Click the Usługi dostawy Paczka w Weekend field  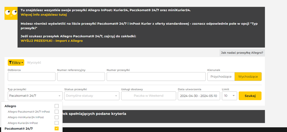point(148,96)
